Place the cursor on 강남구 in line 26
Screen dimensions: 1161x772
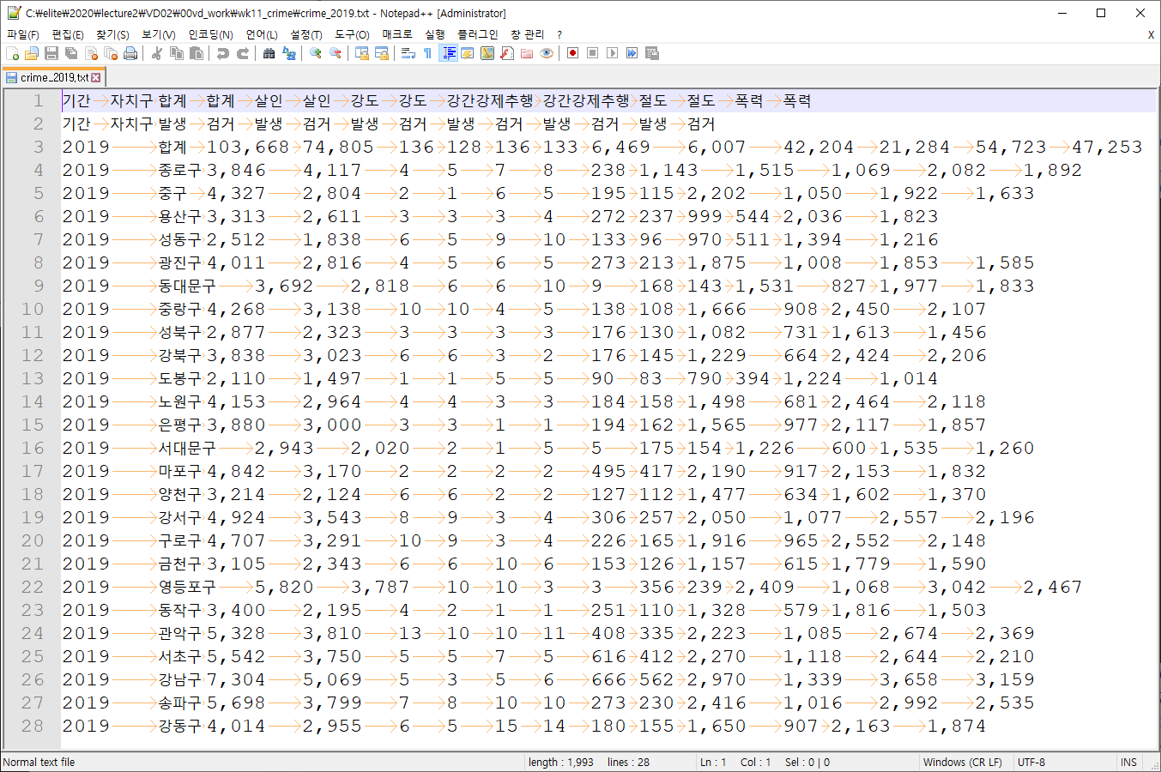[x=180, y=679]
